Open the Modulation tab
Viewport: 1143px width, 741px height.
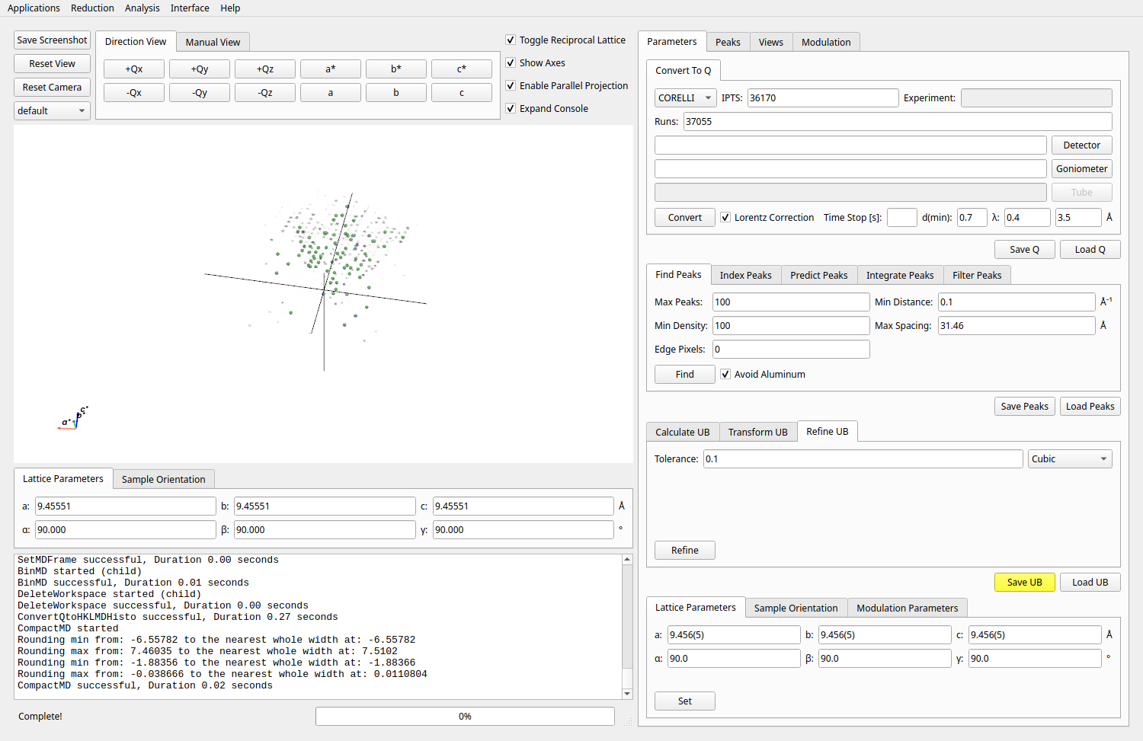826,42
